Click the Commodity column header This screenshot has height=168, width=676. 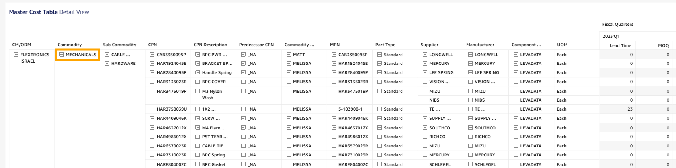(69, 45)
